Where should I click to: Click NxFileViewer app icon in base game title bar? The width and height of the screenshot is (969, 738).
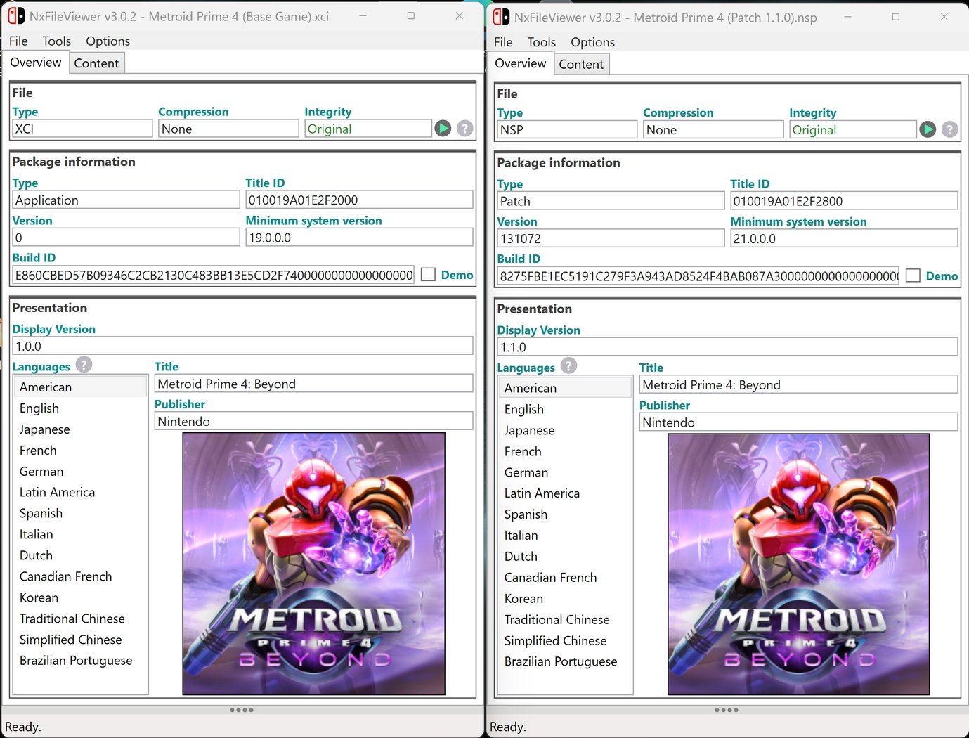point(16,15)
